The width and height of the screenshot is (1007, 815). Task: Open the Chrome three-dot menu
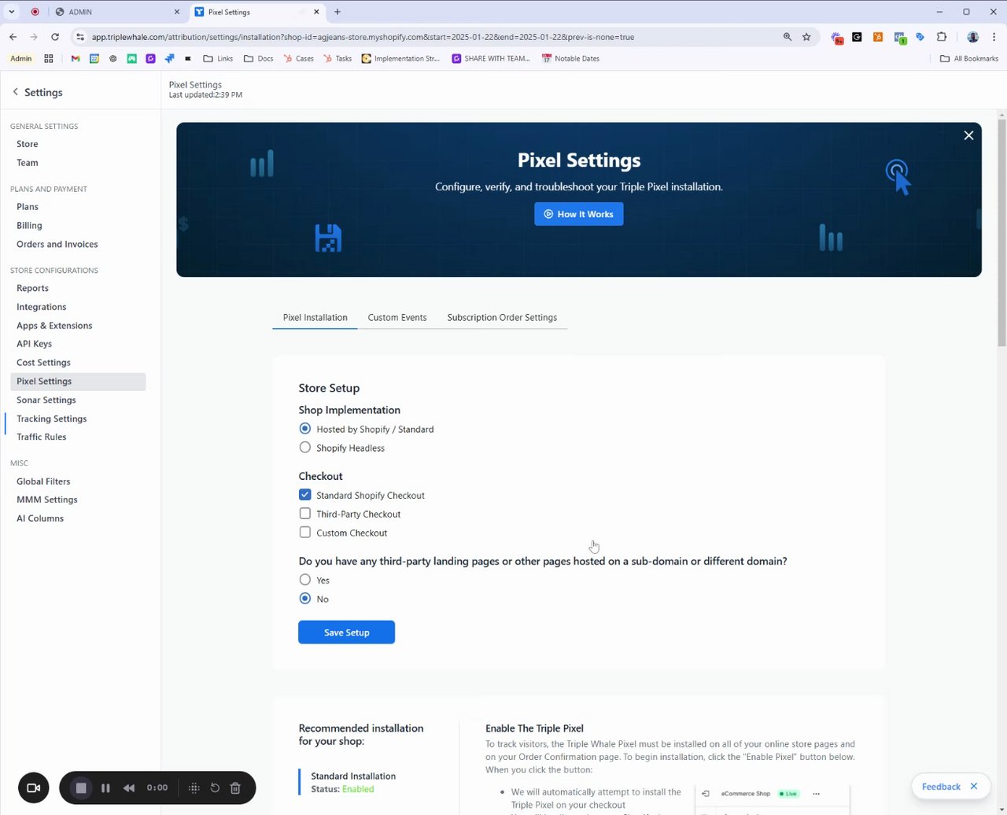point(995,36)
